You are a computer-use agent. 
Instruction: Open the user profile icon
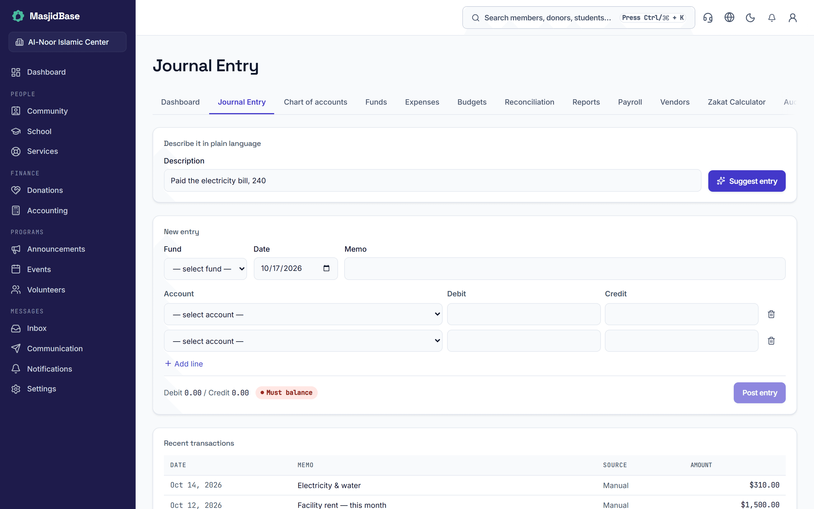pos(793,18)
